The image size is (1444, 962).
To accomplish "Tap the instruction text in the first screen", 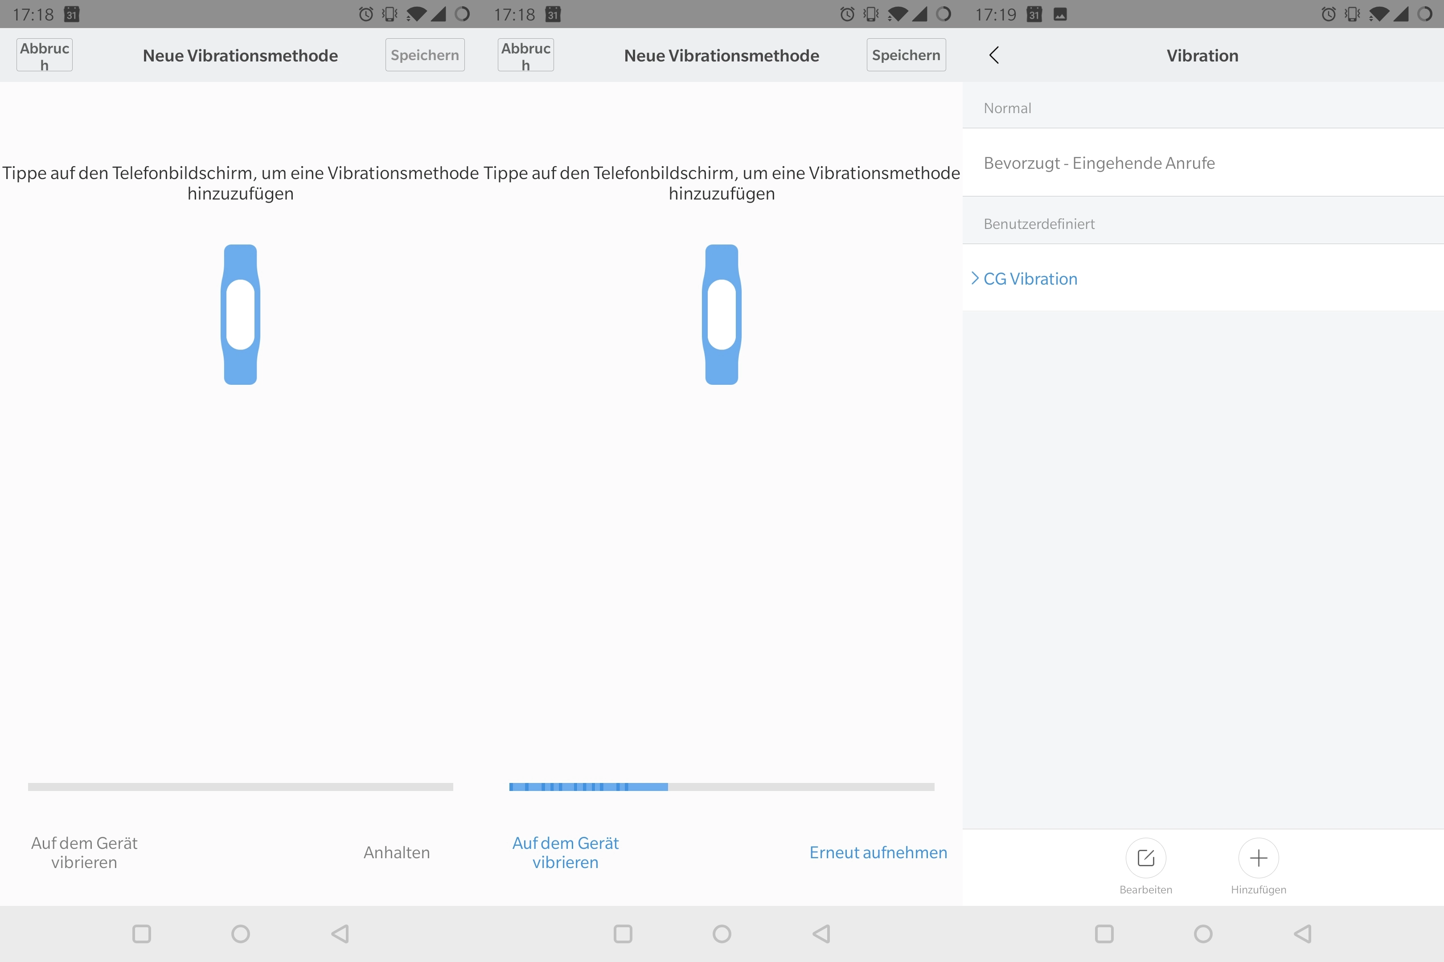I will click(x=240, y=183).
